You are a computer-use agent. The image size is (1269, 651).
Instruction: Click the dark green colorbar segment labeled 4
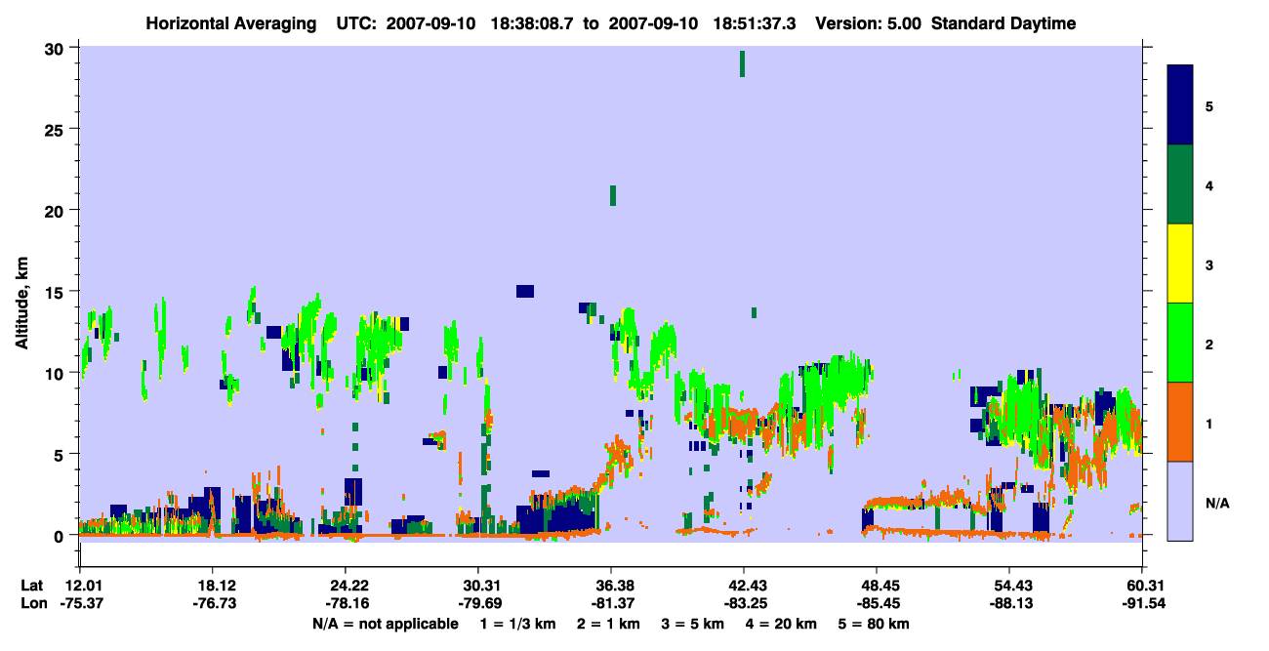[1180, 184]
